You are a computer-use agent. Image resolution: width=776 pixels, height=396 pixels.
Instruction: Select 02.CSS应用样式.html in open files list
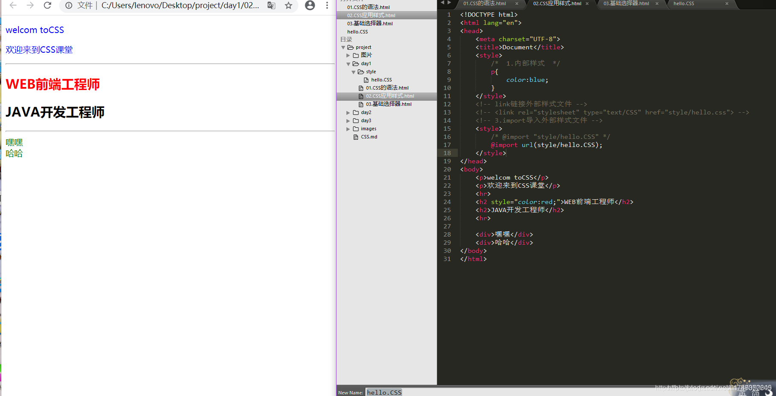(371, 15)
